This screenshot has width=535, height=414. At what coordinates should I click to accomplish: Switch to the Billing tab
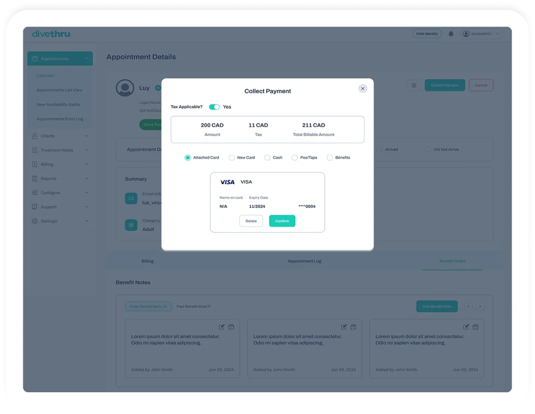(148, 261)
